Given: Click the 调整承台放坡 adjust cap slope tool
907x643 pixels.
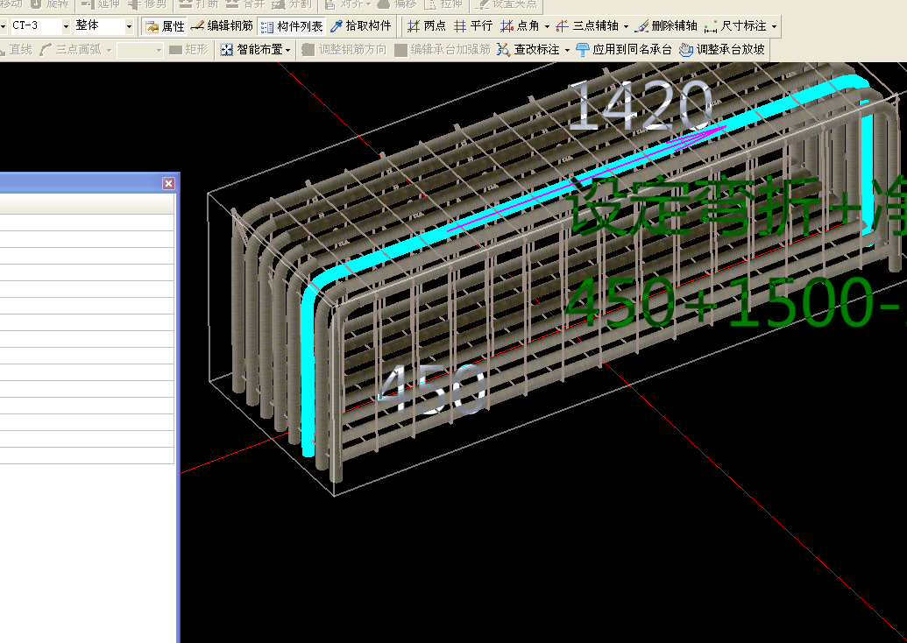Looking at the screenshot, I should pyautogui.click(x=722, y=50).
